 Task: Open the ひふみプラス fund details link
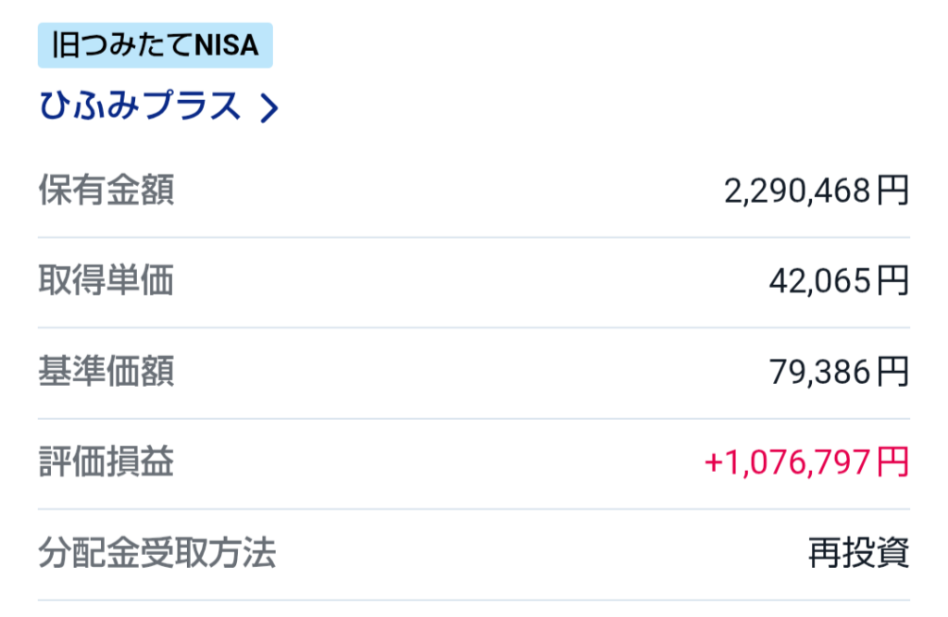point(140,106)
